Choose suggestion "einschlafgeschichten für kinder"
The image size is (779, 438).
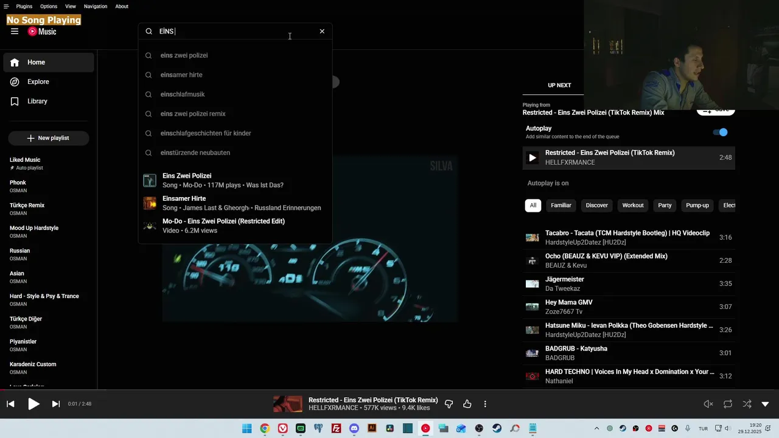point(236,133)
